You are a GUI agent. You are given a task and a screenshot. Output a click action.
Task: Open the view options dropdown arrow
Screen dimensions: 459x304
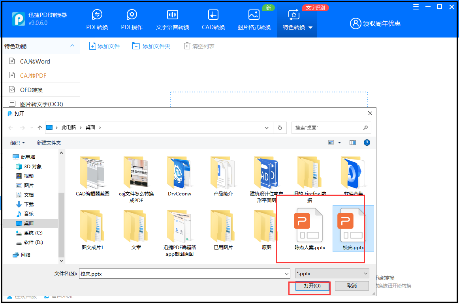click(340, 143)
